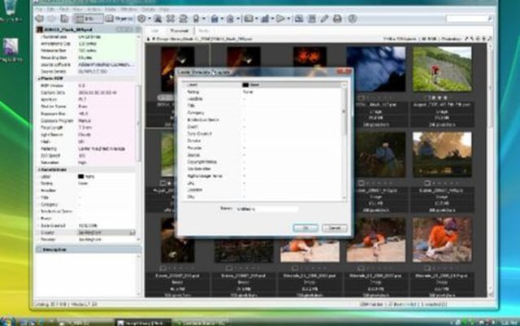This screenshot has height=326, width=520.
Task: Open the View menu
Action: (x=77, y=9)
